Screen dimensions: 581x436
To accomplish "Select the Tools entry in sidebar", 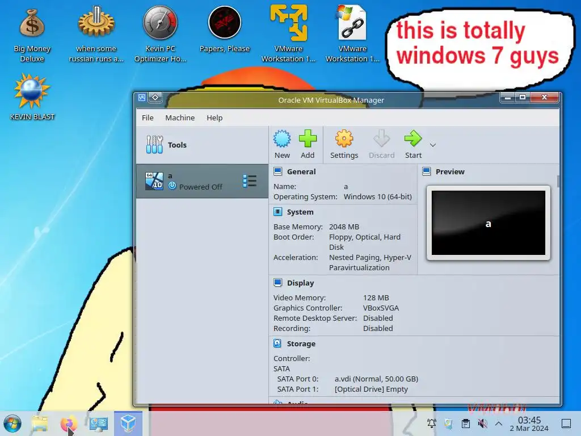I will pos(202,145).
